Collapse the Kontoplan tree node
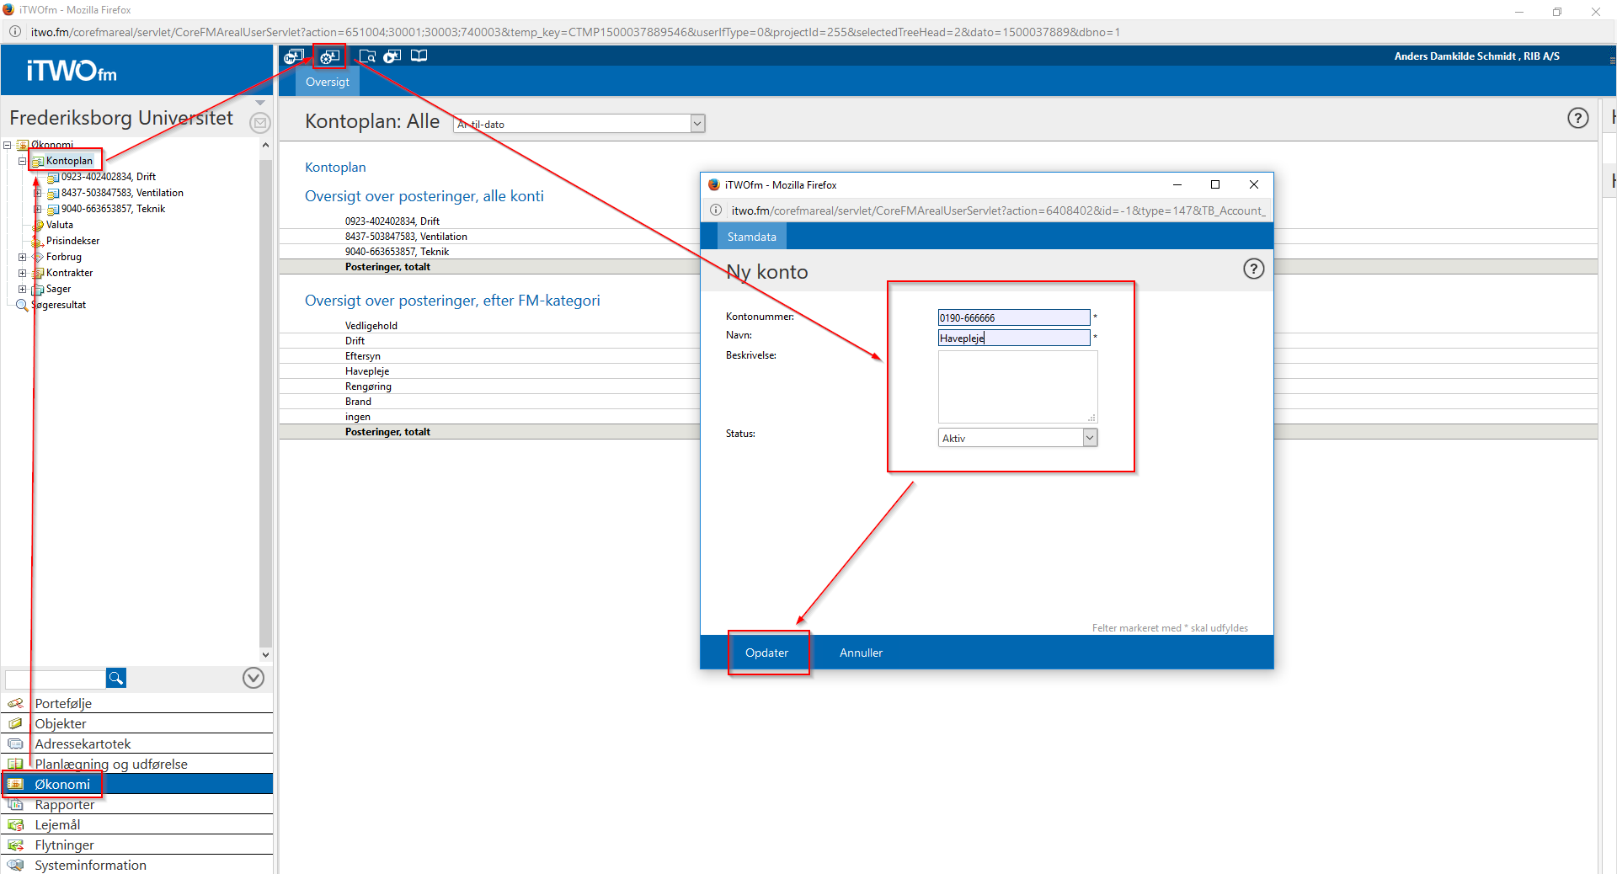Image resolution: width=1617 pixels, height=874 pixels. tap(23, 161)
